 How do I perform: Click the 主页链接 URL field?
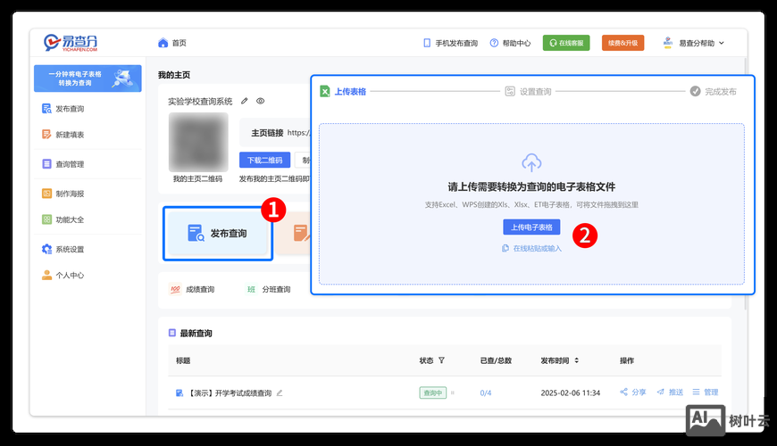pos(275,133)
